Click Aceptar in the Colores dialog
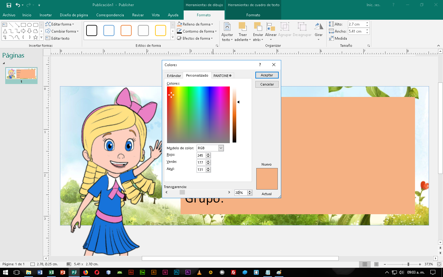Screen dimensions: 443x277 click(x=267, y=75)
